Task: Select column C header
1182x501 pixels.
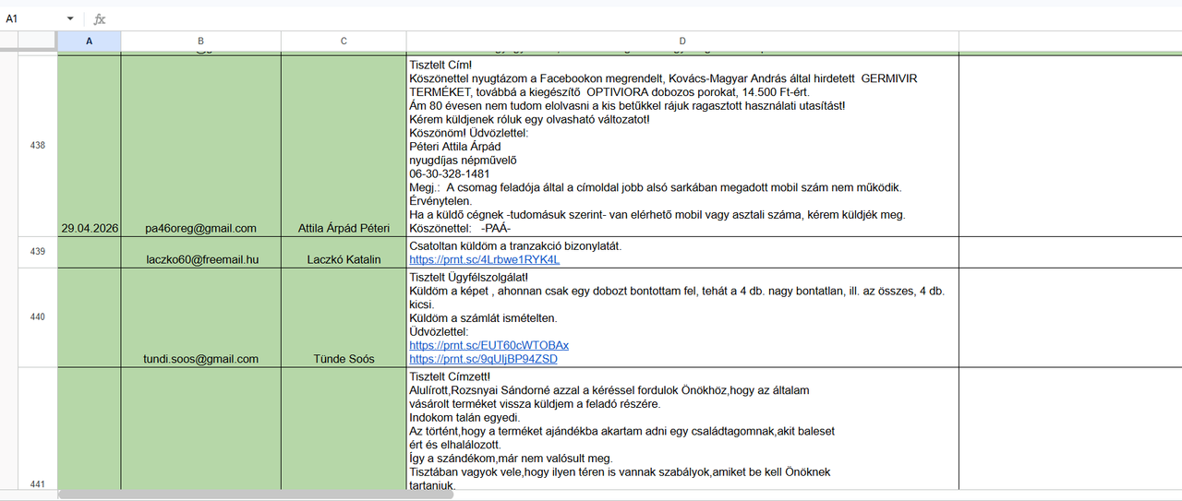Action: (x=344, y=41)
